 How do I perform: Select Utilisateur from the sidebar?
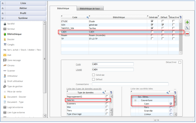[x=12, y=76]
